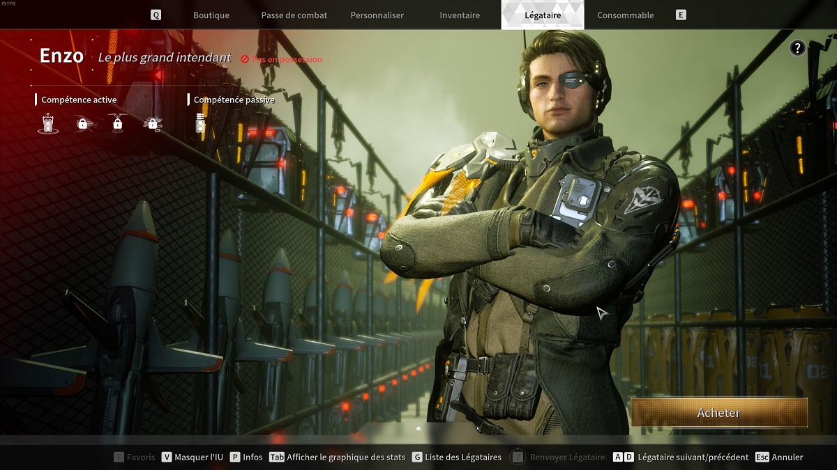This screenshot has height=470, width=837.
Task: Open help via the question mark icon
Action: click(797, 47)
